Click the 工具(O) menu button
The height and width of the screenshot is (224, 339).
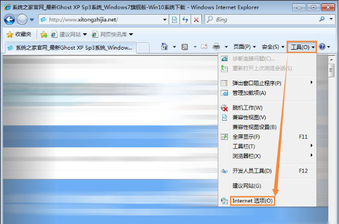pos(302,47)
